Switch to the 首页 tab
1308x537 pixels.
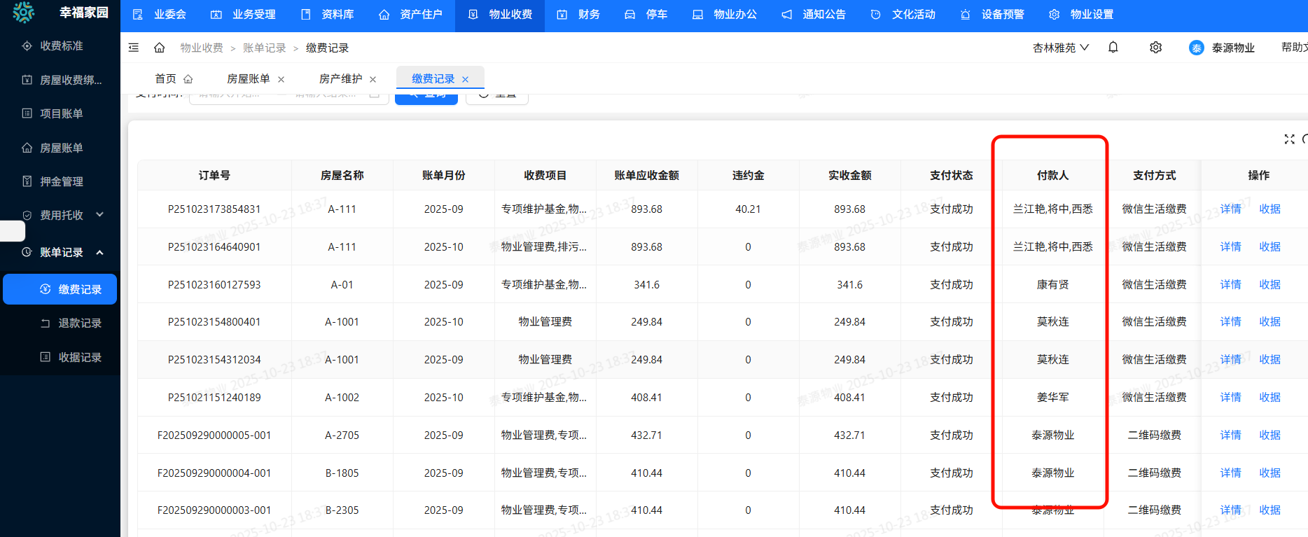pyautogui.click(x=172, y=79)
